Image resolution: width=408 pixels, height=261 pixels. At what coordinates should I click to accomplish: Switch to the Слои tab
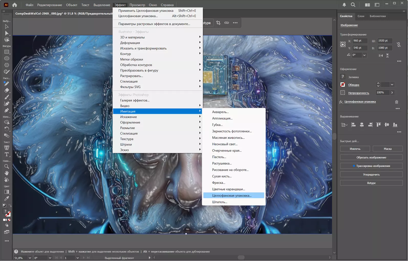361,16
